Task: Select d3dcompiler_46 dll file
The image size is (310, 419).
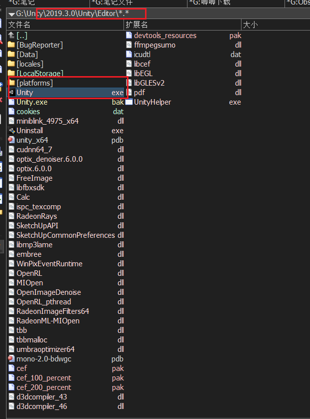Action: point(66,406)
